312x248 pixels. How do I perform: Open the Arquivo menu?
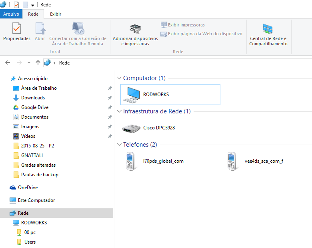pyautogui.click(x=11, y=14)
